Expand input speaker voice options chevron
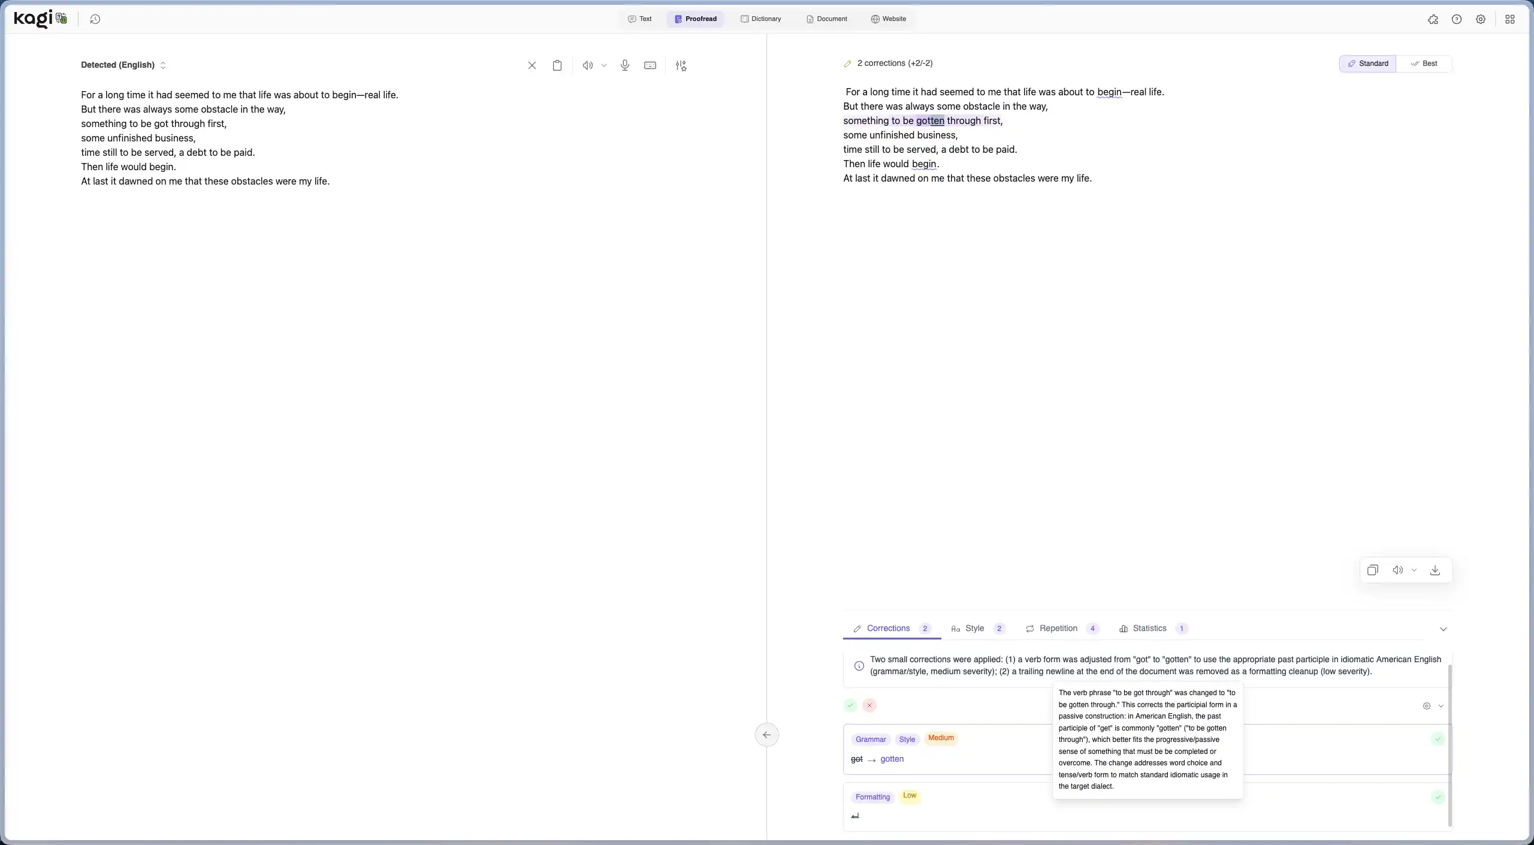 pos(604,65)
